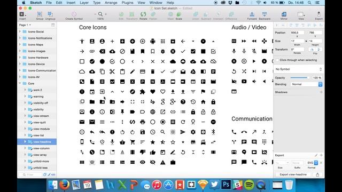Screen dimensions: 342x192
Task: Select the shopping cart icon
Action: [x=133, y=142]
